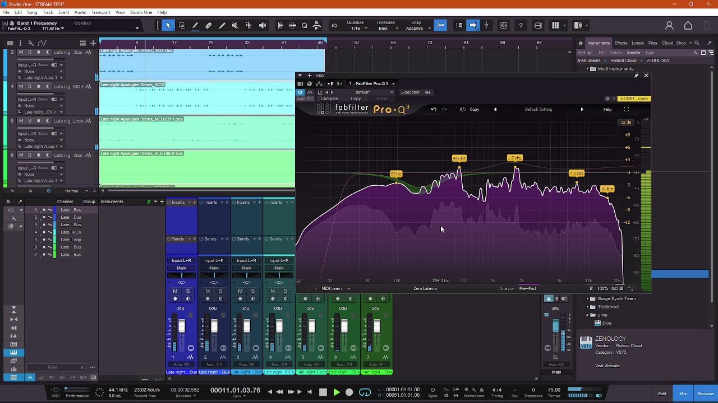The image size is (718, 403).
Task: Stop playback with the stop button
Action: pyautogui.click(x=323, y=392)
